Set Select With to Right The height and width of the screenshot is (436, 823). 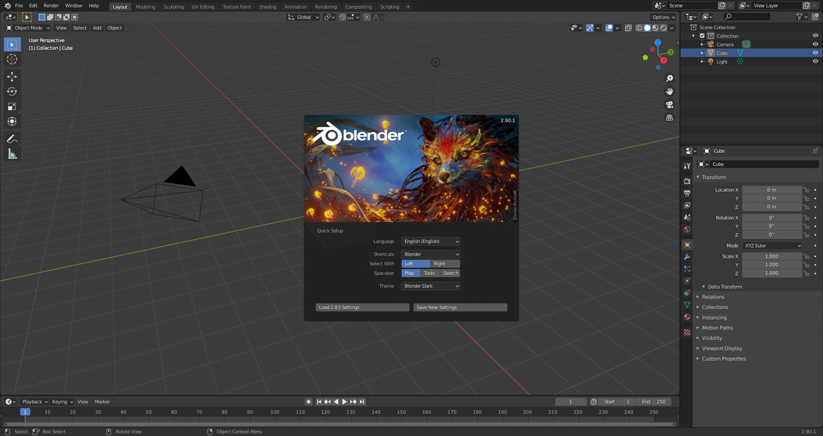(x=445, y=263)
